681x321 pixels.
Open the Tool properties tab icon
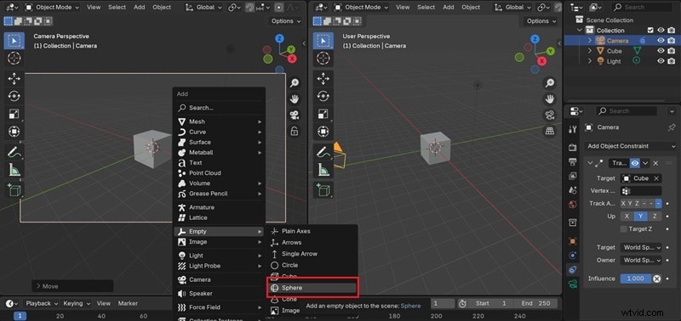point(573,129)
